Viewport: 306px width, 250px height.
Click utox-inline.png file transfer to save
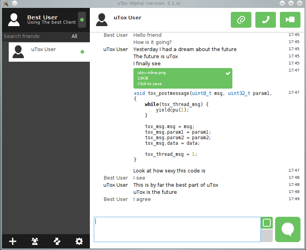click(x=183, y=78)
